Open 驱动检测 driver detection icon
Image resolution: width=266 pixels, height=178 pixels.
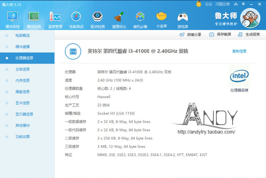coord(98,20)
